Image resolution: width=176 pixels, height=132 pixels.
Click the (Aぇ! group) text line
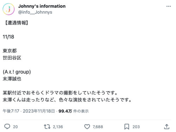pos(17,72)
